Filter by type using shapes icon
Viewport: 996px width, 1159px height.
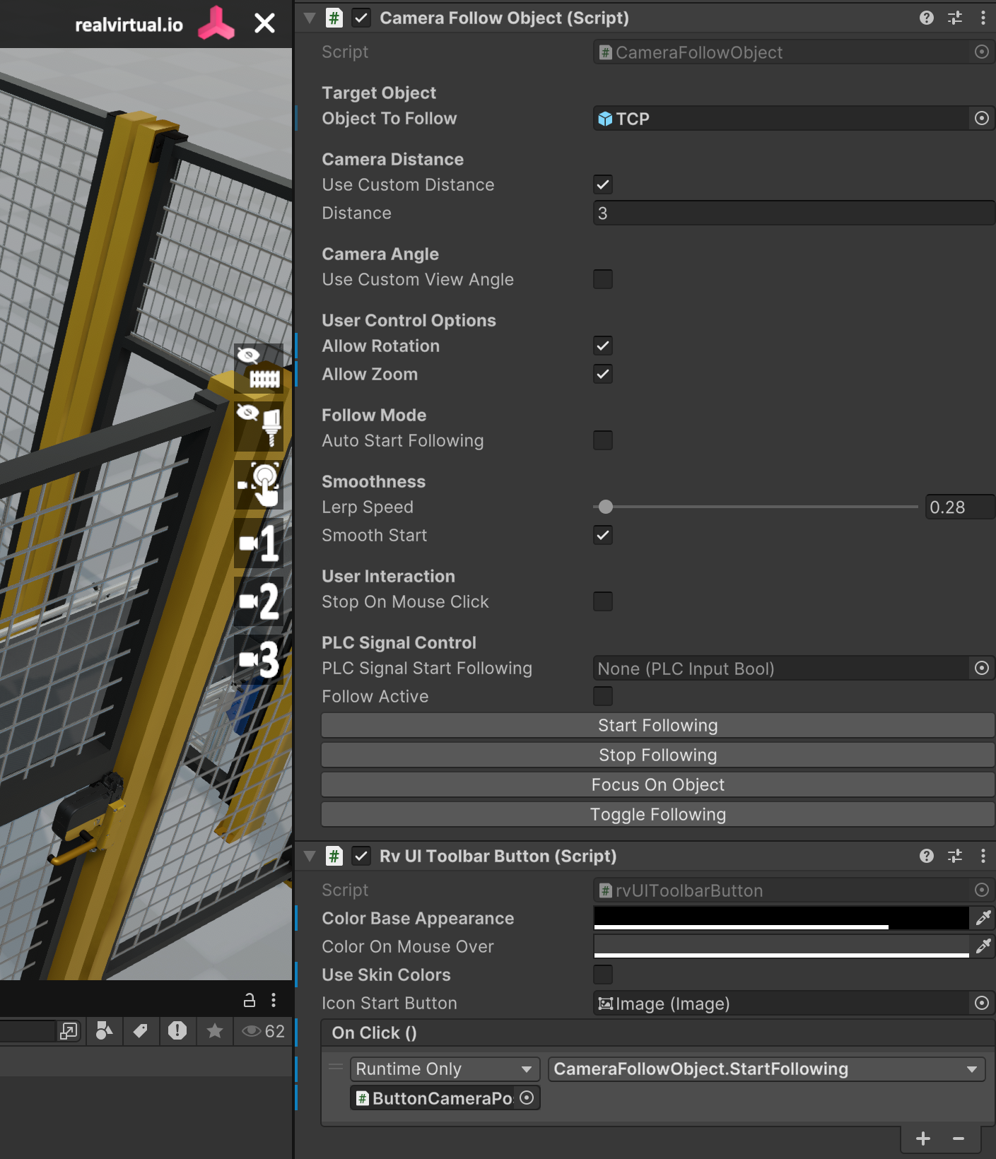point(104,1031)
